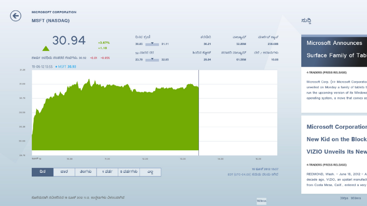Click the MICROSOFT CORPORATION company name

point(54,12)
